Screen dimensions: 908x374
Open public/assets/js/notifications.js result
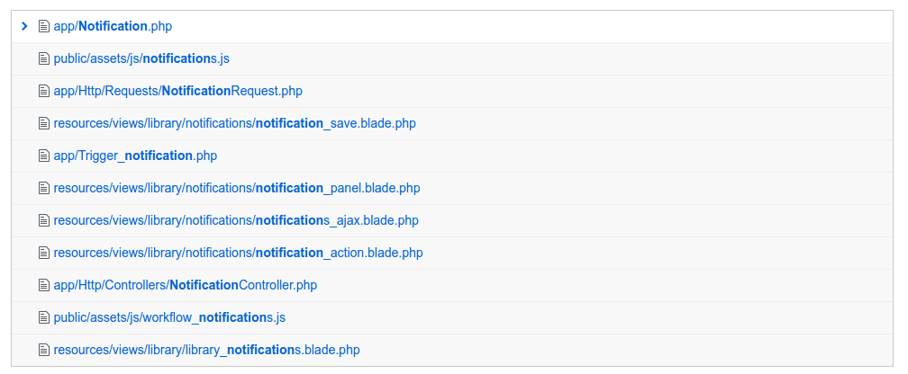coord(143,59)
